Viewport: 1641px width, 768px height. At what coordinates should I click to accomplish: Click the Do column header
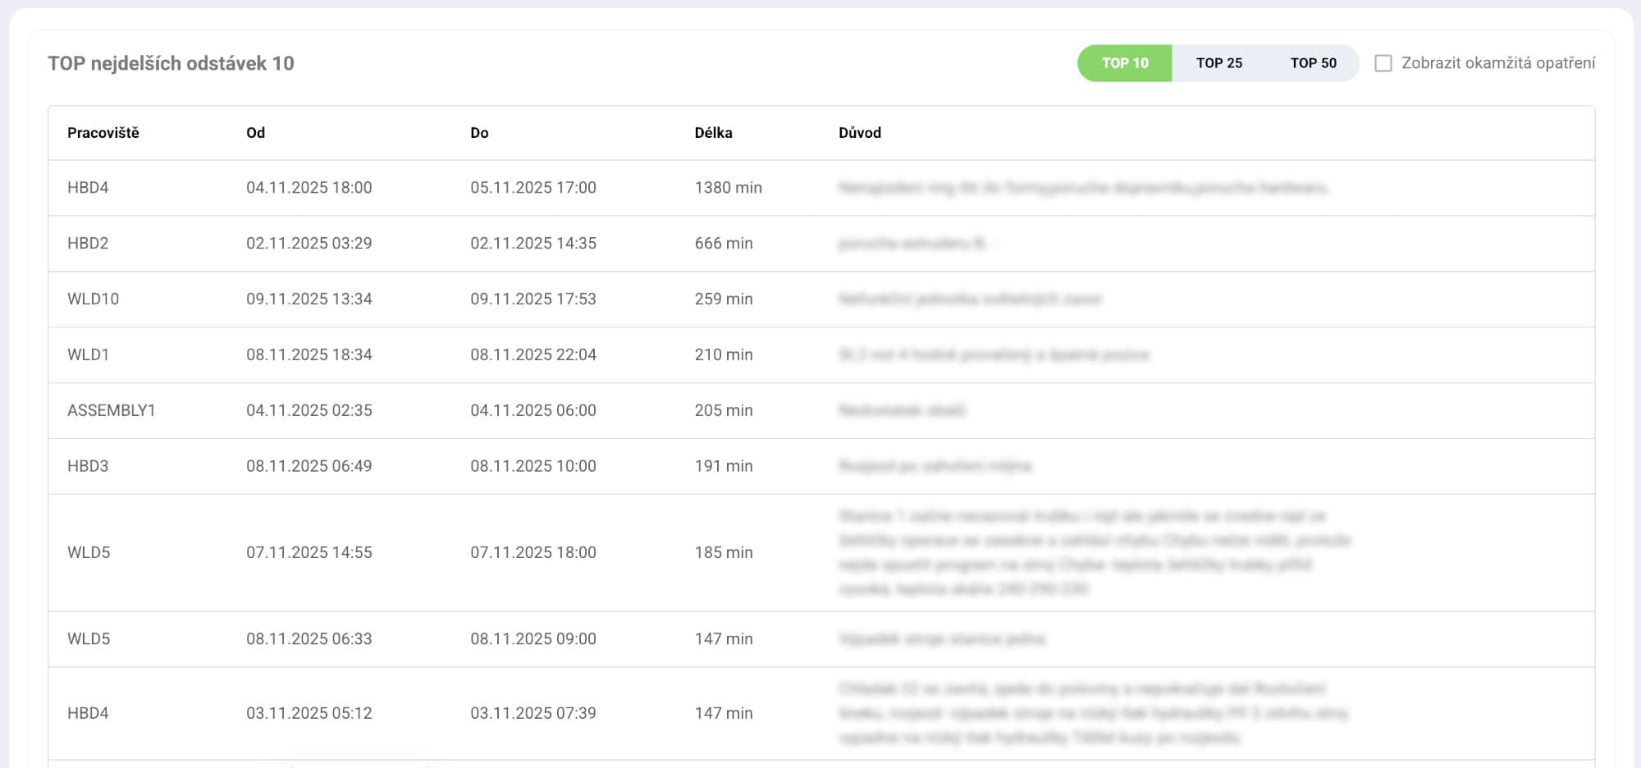(477, 132)
